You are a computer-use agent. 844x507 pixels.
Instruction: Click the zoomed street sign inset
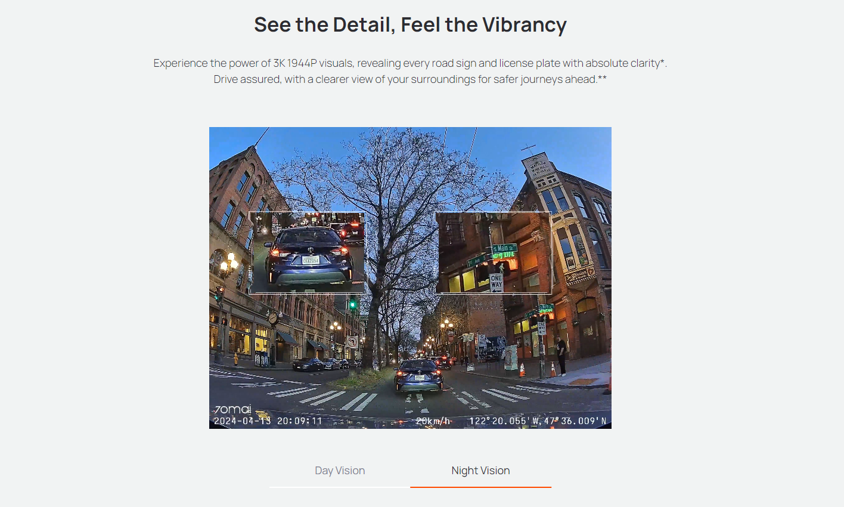(494, 252)
